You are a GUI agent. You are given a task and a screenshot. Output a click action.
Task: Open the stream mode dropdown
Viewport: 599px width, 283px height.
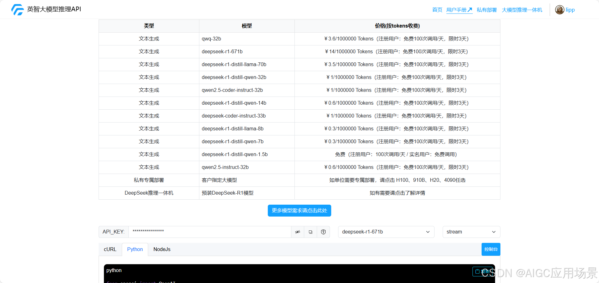point(471,232)
